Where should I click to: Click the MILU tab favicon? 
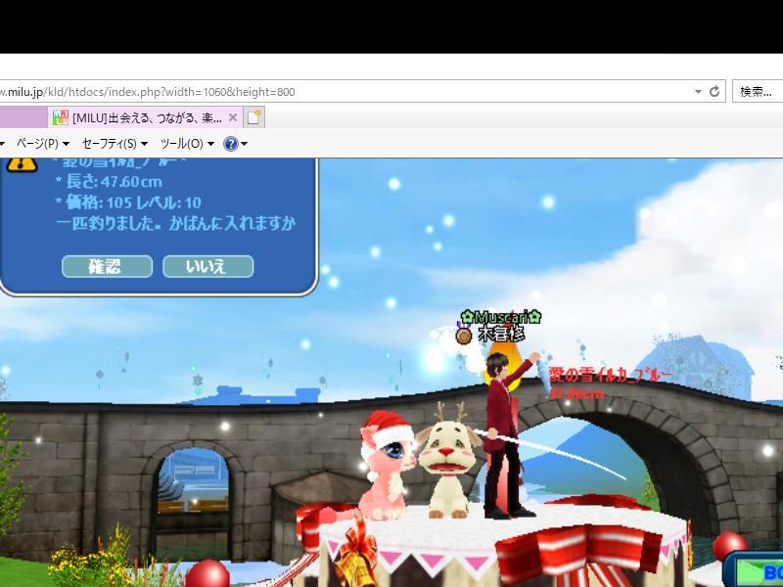(x=60, y=117)
